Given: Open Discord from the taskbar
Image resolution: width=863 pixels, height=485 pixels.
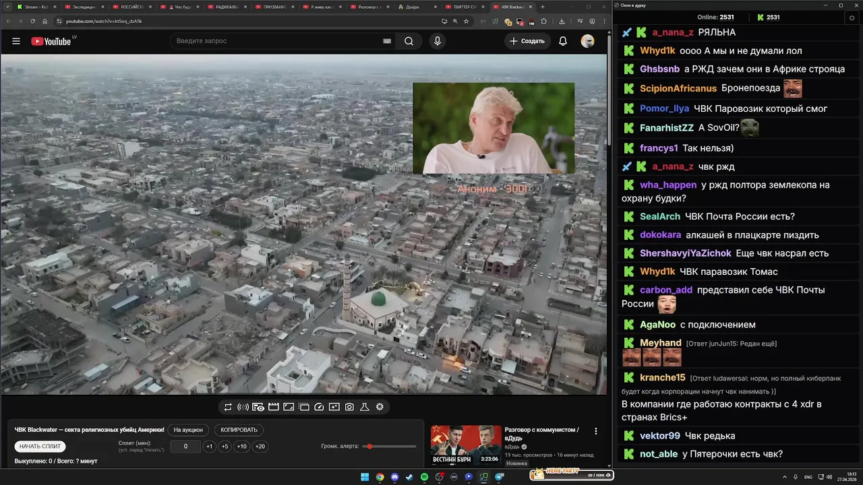Looking at the screenshot, I should tap(394, 477).
